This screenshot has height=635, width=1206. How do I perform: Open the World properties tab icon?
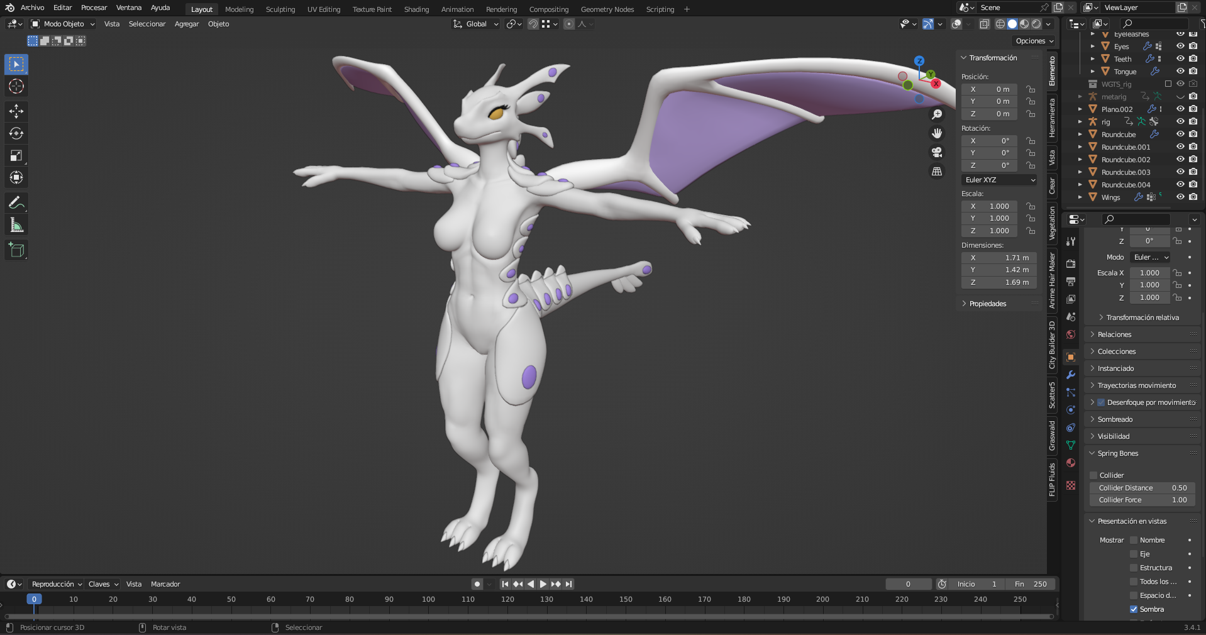tap(1071, 334)
